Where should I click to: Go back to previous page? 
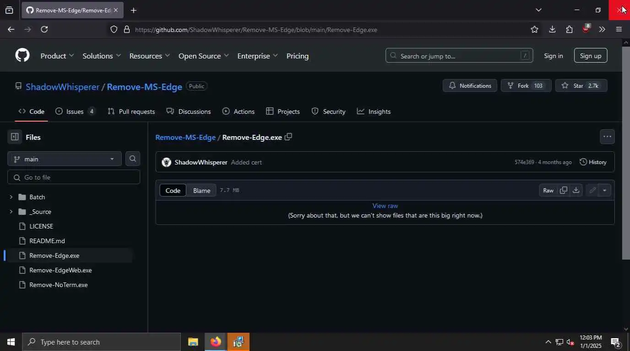[11, 29]
